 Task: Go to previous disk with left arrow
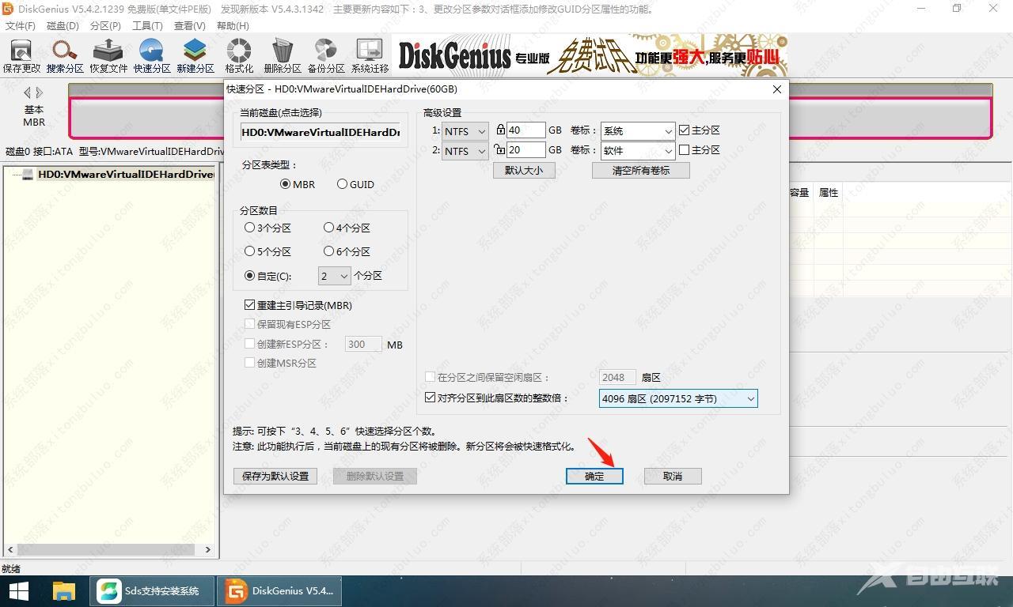pos(28,92)
